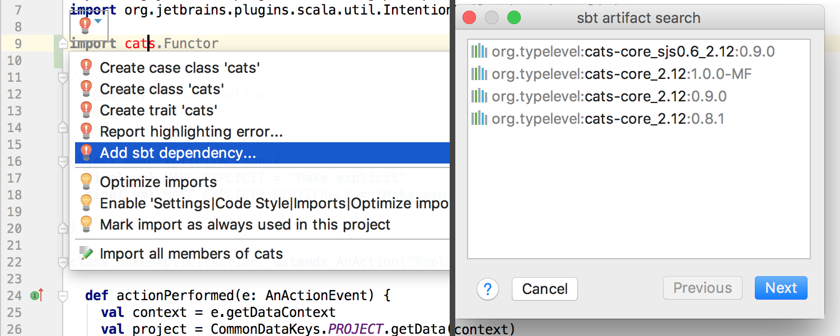Click yellow bulb icon beside Optimize imports
This screenshot has height=336, width=840.
coord(86,181)
